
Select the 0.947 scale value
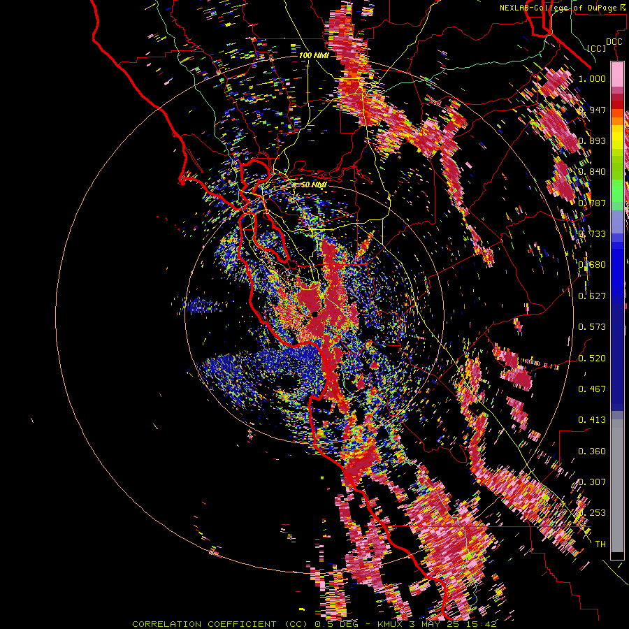pos(593,110)
